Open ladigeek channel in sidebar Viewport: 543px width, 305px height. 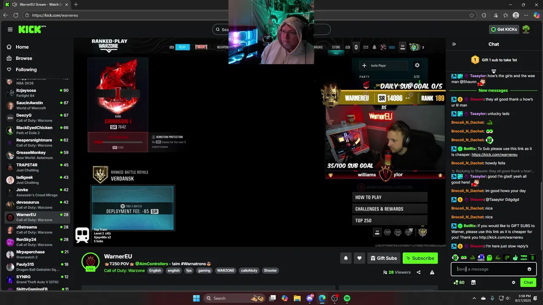[x=37, y=180]
